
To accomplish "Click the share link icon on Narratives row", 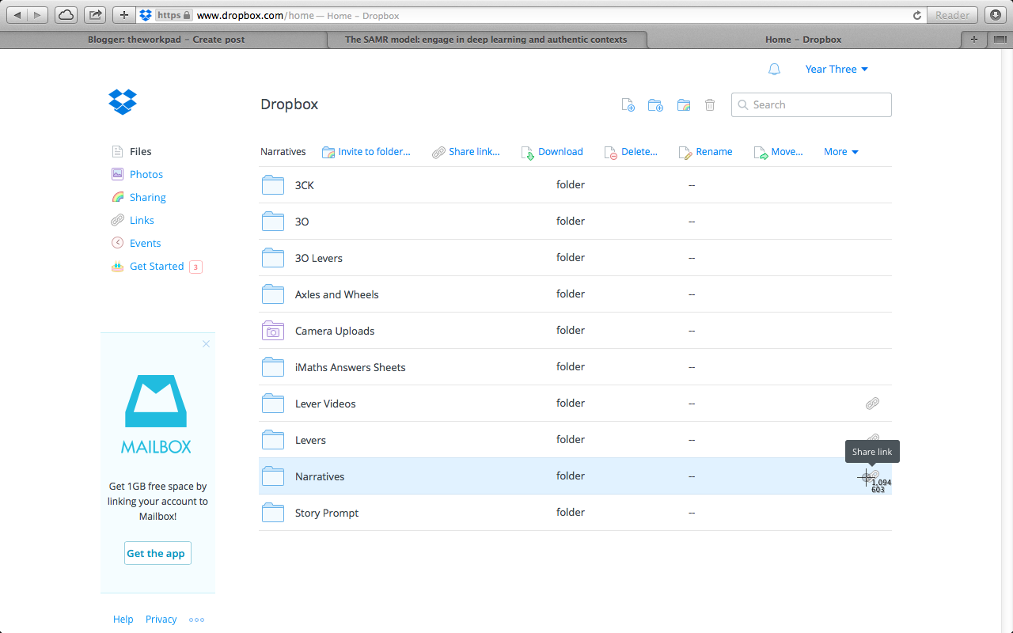I will [x=872, y=476].
